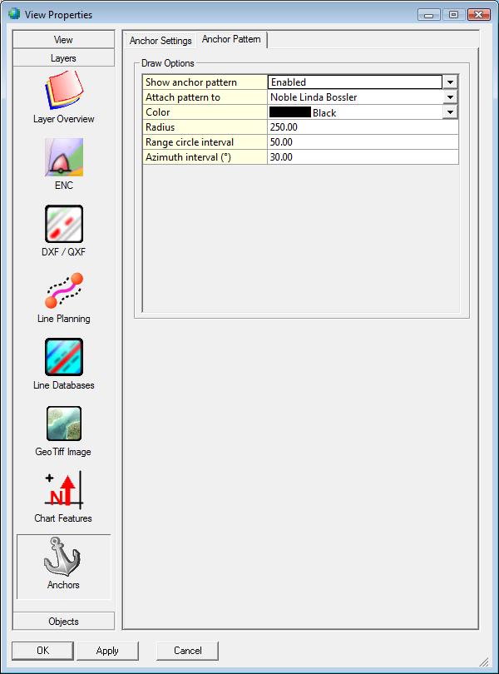Open the Line Databases icon

pyautogui.click(x=63, y=357)
